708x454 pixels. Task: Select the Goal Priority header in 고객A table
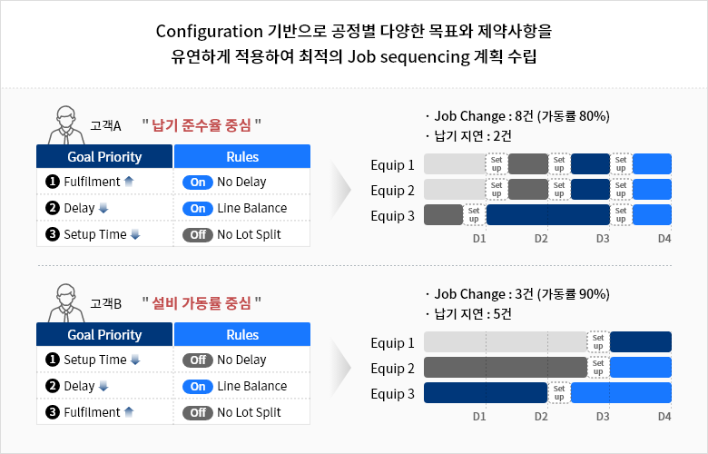point(104,156)
